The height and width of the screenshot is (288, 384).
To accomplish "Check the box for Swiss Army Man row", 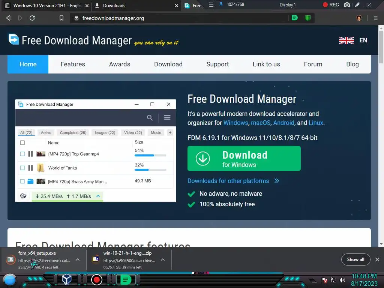I will (x=22, y=181).
